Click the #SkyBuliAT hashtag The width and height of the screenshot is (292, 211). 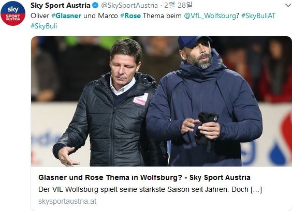[258, 16]
